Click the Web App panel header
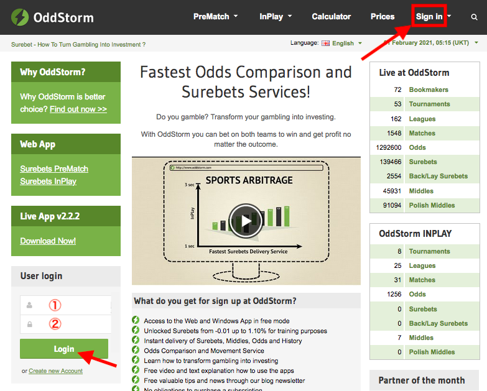Screen dimensions: 487x391 click(66, 144)
